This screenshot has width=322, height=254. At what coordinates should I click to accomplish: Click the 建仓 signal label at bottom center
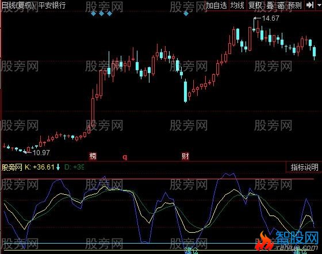[x=191, y=251]
